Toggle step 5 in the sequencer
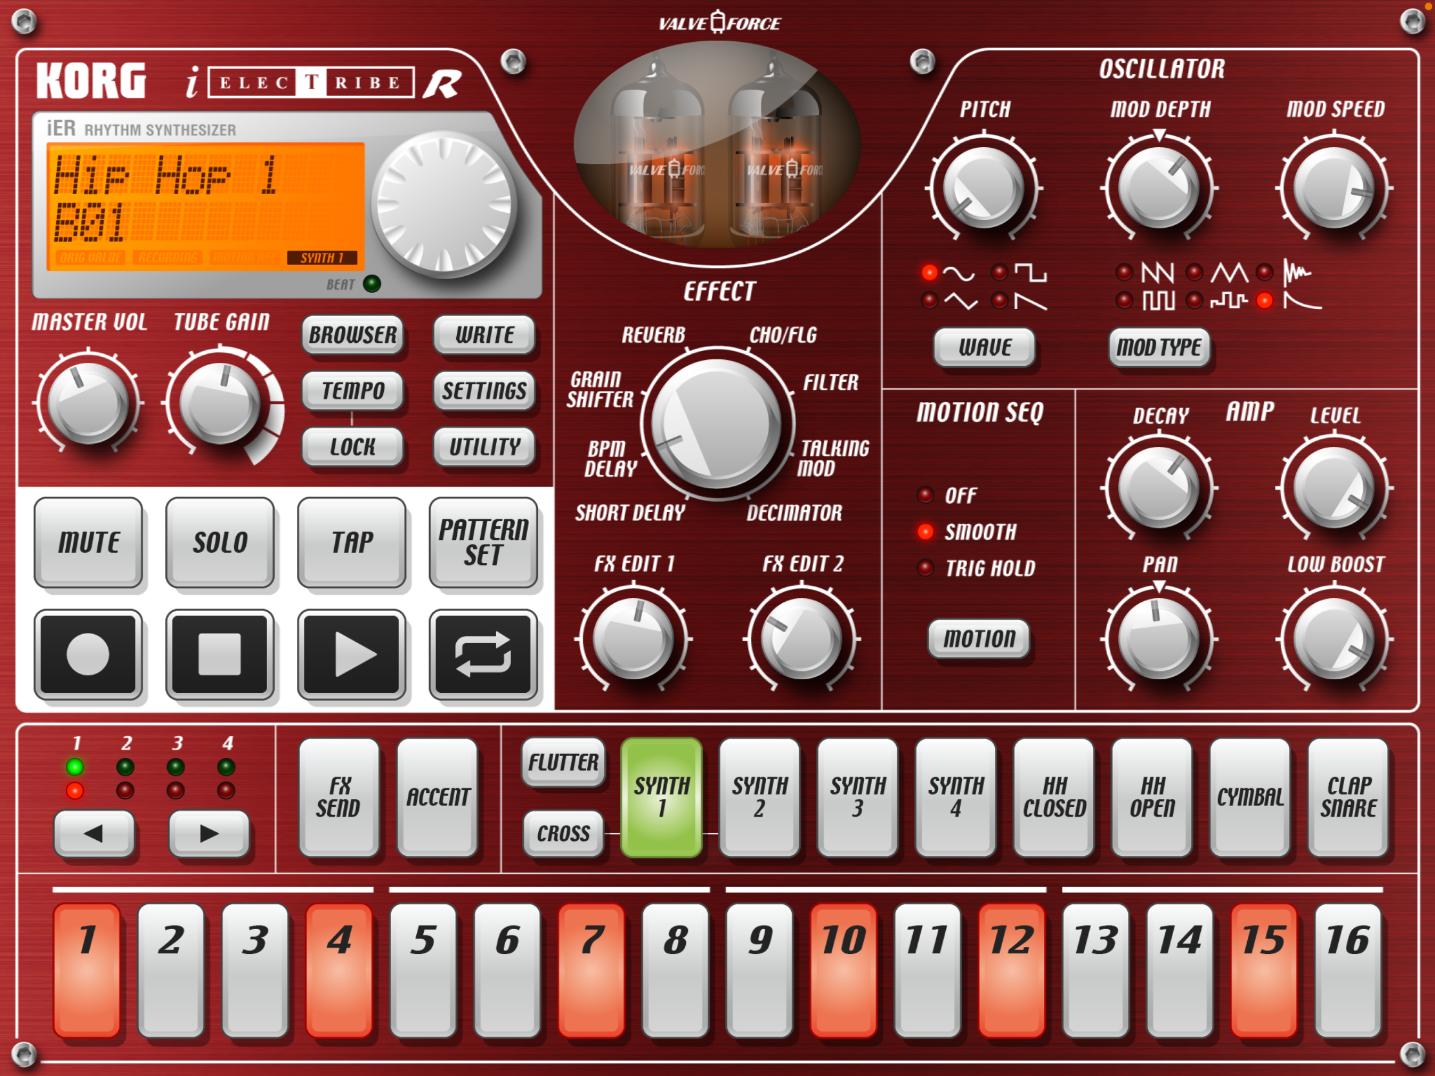 (x=423, y=970)
